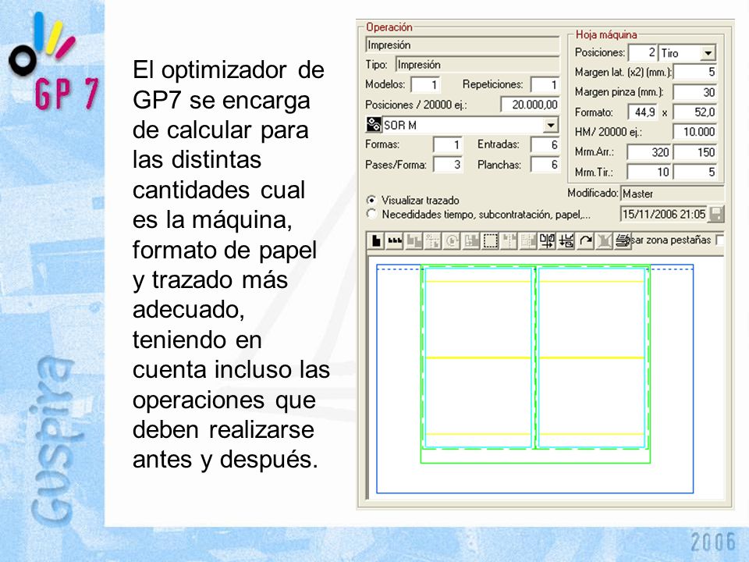This screenshot has width=749, height=562.
Task: Click the Mrm.Arr. field showing 320
Action: pos(649,152)
